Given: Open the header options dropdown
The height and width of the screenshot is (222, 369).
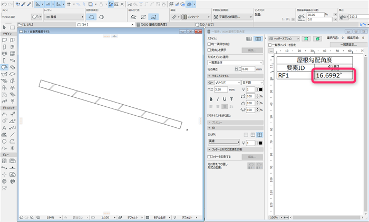Looking at the screenshot, I should [x=284, y=39].
